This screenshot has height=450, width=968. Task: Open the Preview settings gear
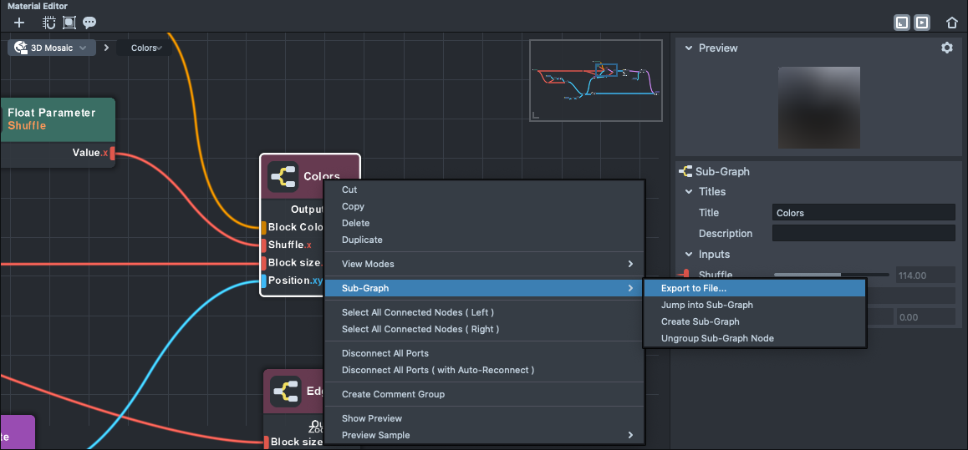click(x=947, y=48)
